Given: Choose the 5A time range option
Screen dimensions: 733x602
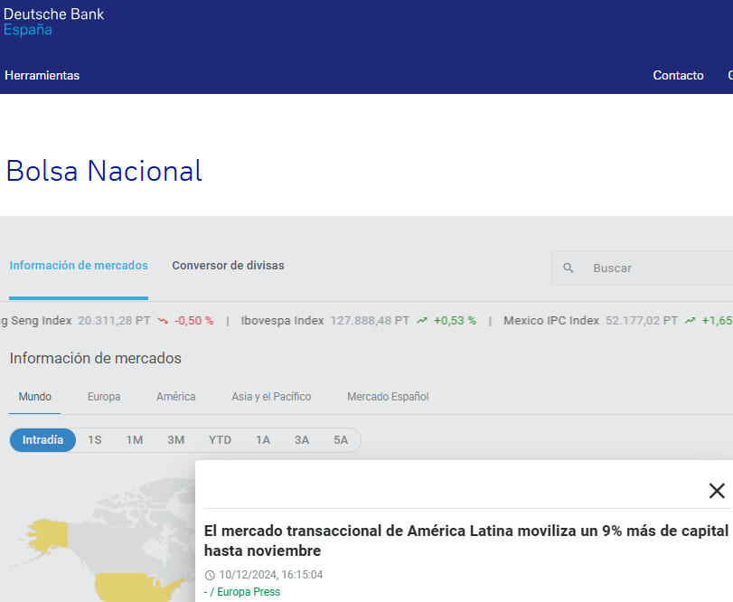Looking at the screenshot, I should 340,440.
